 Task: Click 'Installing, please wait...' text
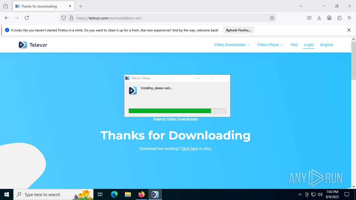click(x=157, y=88)
